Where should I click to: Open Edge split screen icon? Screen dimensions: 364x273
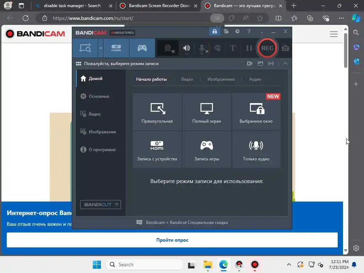[278, 18]
